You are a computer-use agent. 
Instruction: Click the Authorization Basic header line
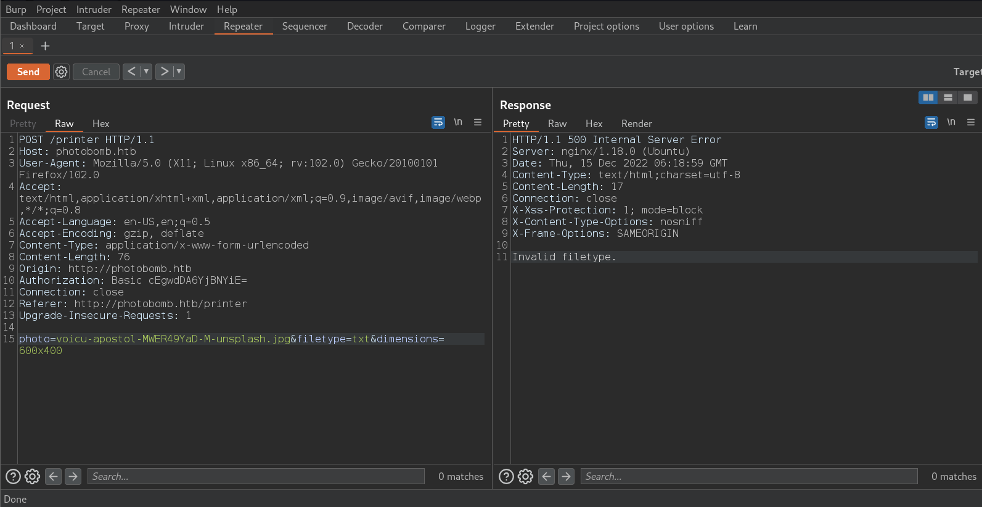(133, 280)
